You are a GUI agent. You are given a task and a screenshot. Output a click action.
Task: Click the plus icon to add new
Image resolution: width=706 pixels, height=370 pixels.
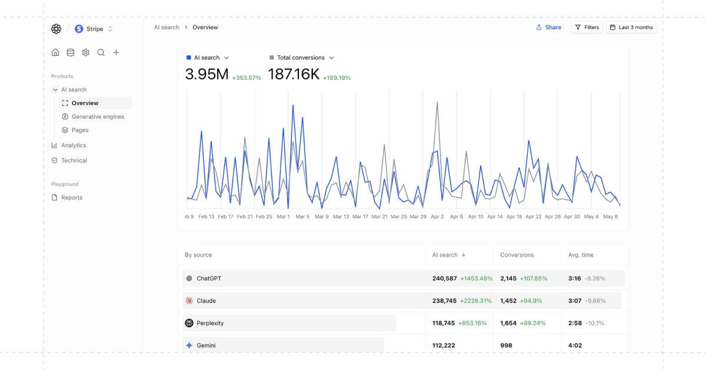pyautogui.click(x=116, y=52)
